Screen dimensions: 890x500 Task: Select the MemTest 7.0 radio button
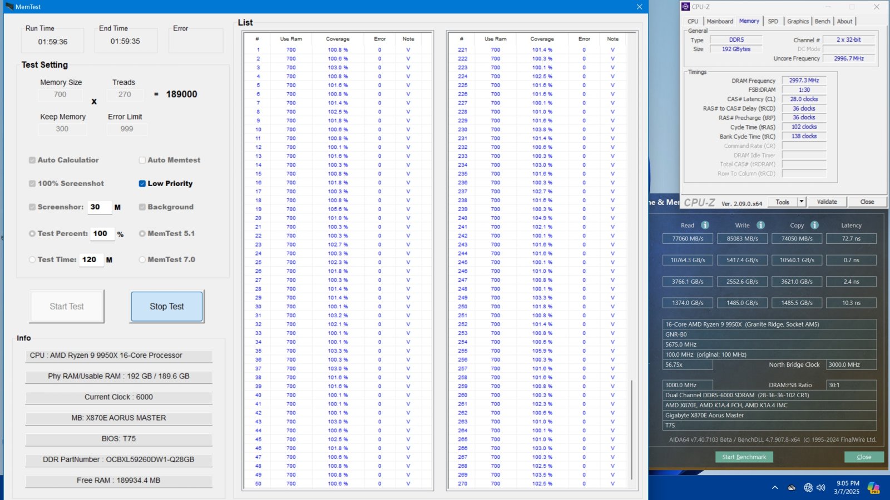(x=142, y=259)
